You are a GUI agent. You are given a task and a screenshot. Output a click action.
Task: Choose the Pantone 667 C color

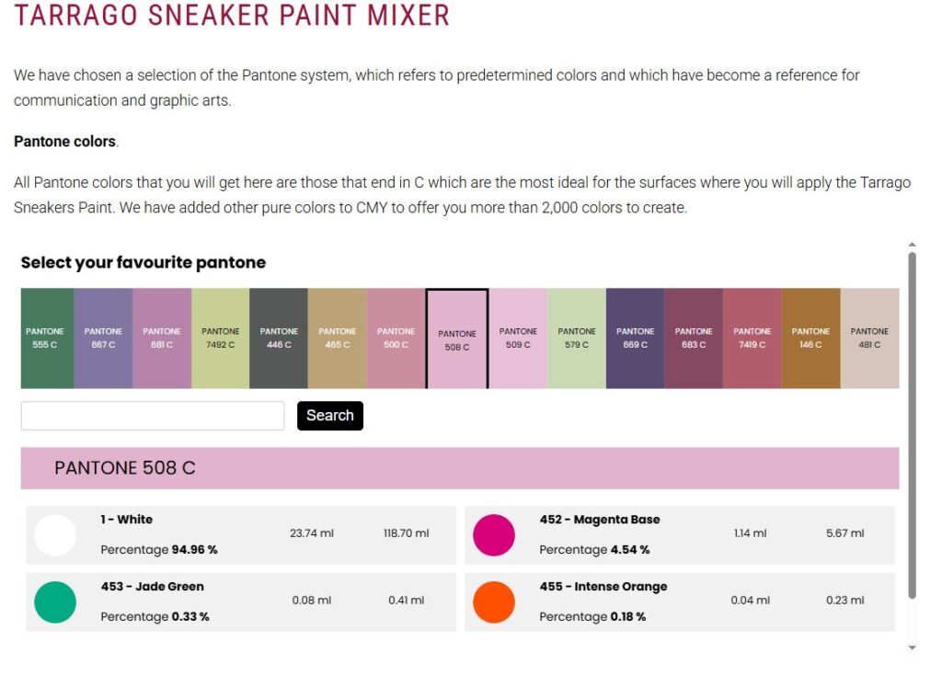tap(103, 338)
